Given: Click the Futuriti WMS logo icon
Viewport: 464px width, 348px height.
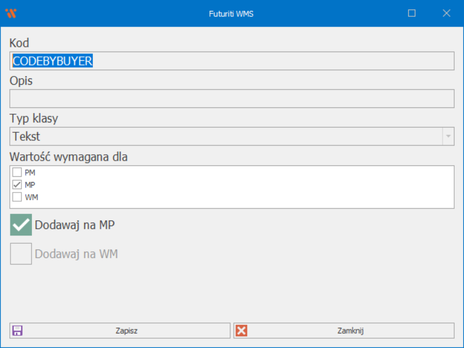Looking at the screenshot, I should tap(10, 13).
